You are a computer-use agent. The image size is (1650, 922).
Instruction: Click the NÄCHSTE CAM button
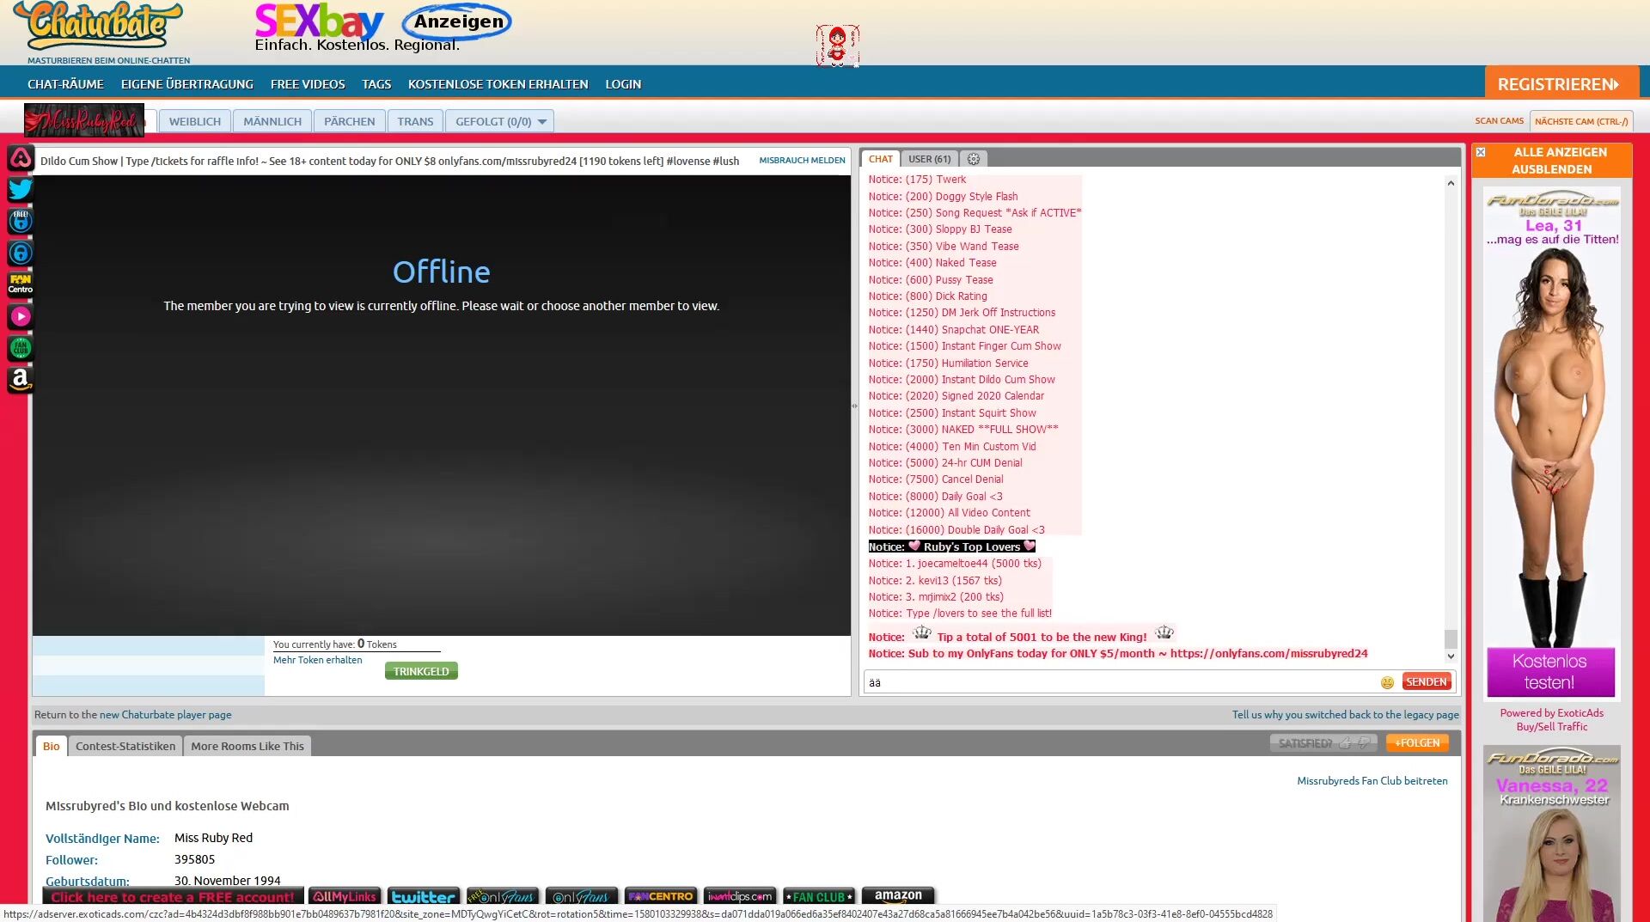pyautogui.click(x=1581, y=121)
